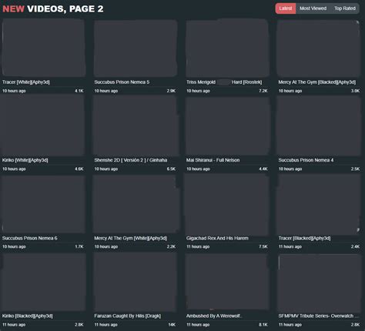This screenshot has width=365, height=331.
Task: Click thumbnail above Mai Shiranui - Full Nelson
Action: (x=227, y=126)
